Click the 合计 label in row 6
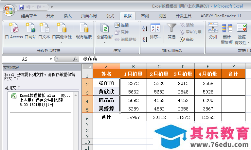 (106, 117)
